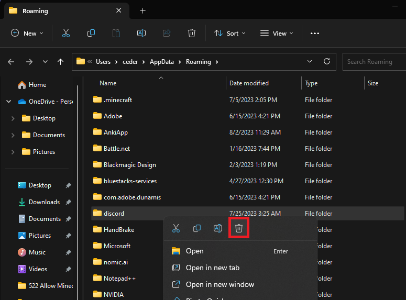Click the Share icon in the toolbar
Image resolution: width=406 pixels, height=300 pixels.
coord(167,33)
